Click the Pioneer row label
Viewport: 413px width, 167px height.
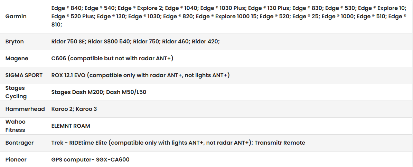pos(16,159)
